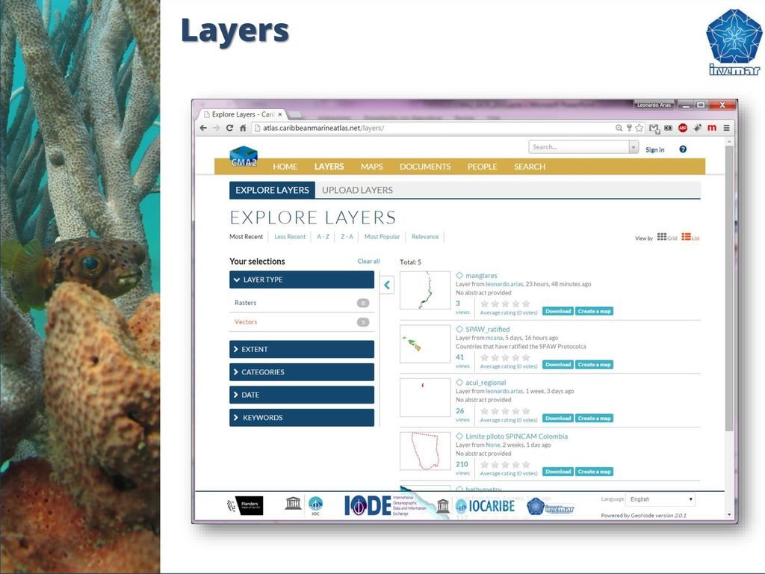Reload the page with refresh icon

pyautogui.click(x=230, y=128)
